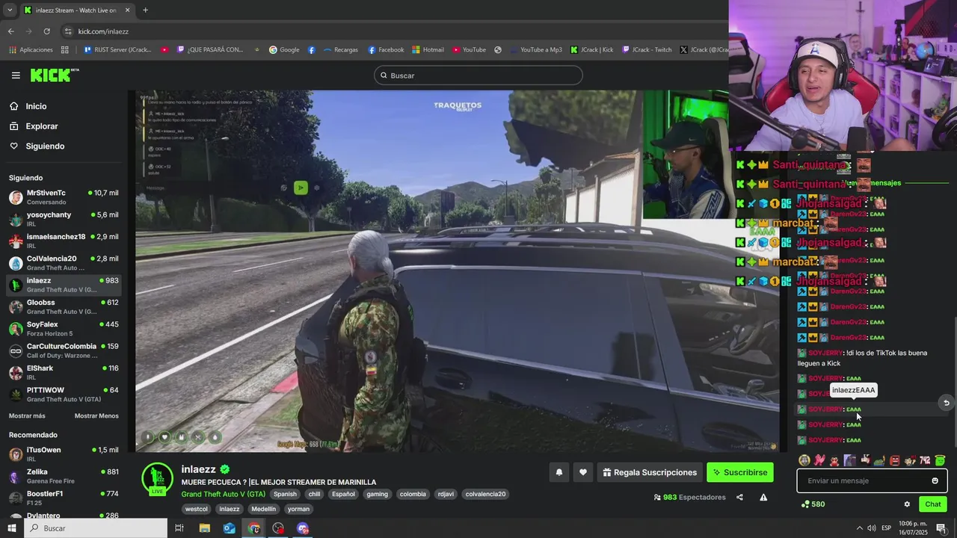Click the inlaezz channel avatar
The image size is (957, 538).
(158, 478)
